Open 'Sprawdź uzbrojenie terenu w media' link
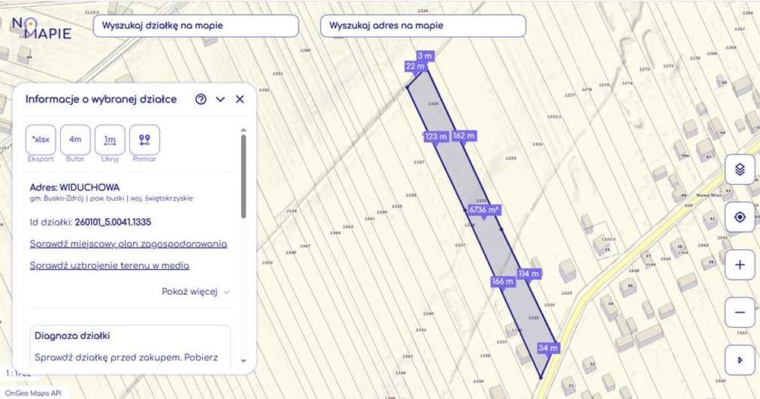 [109, 266]
